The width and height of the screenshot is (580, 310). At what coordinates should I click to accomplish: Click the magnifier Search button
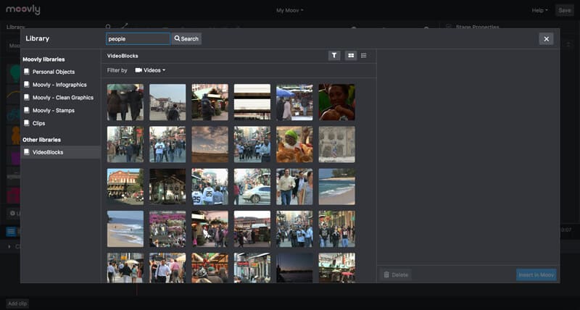(186, 38)
